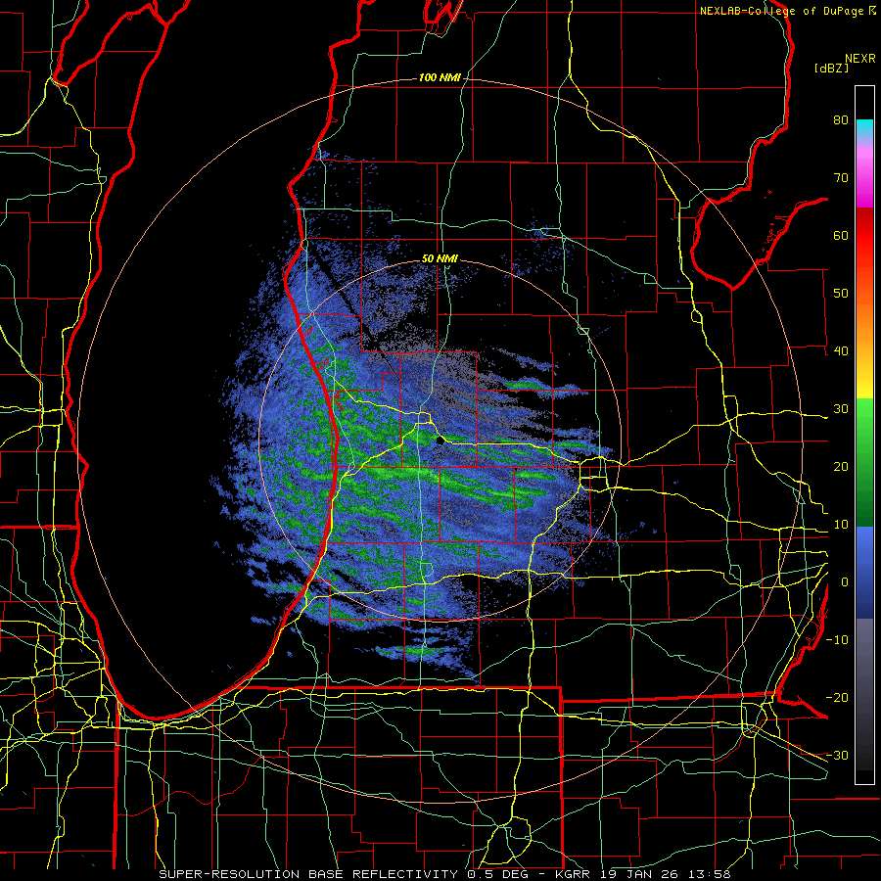Click the 100 NMI range ring label
The height and width of the screenshot is (881, 881).
tap(439, 77)
